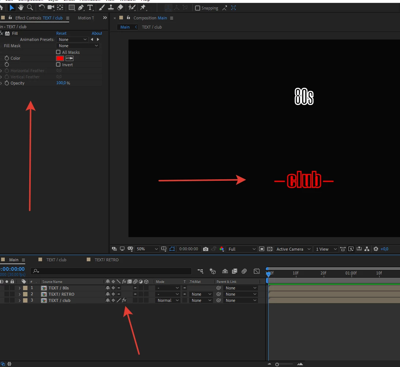Select the Hand tool
400x367 pixels.
click(20, 8)
